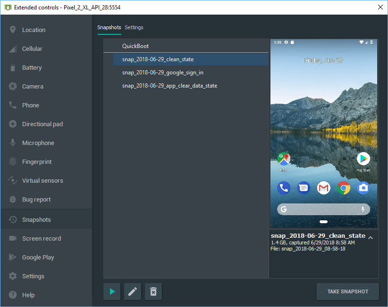The width and height of the screenshot is (388, 307).
Task: Switch to the Settings tab
Action: (x=134, y=27)
